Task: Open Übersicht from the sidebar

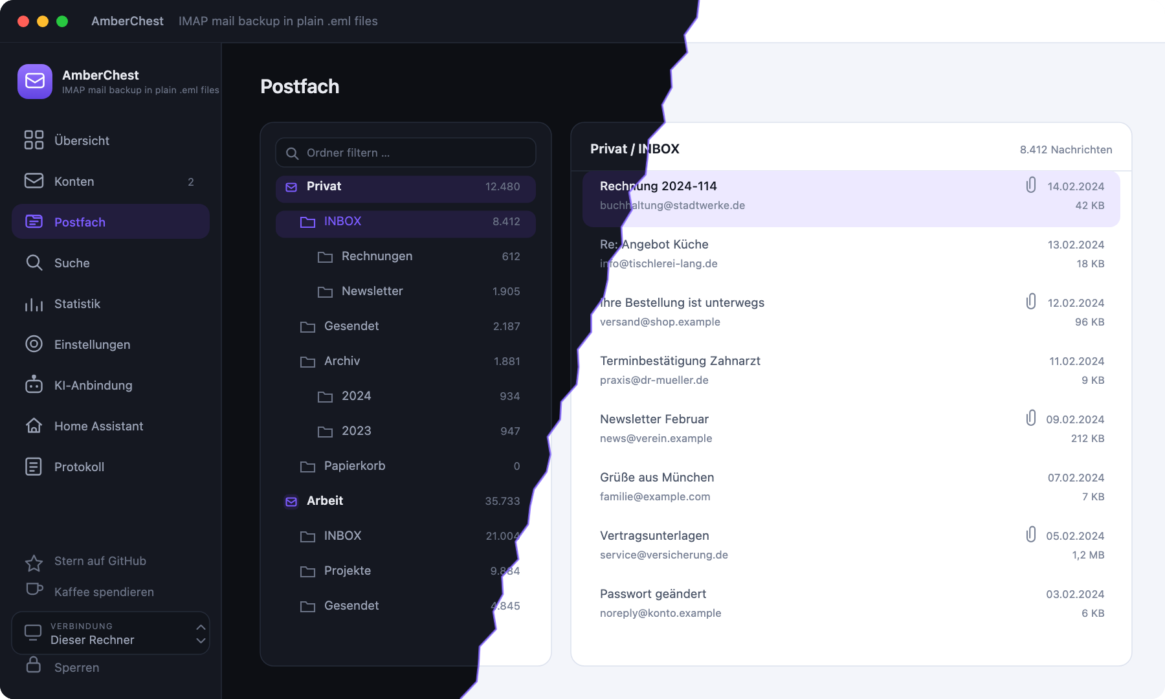Action: click(x=111, y=140)
